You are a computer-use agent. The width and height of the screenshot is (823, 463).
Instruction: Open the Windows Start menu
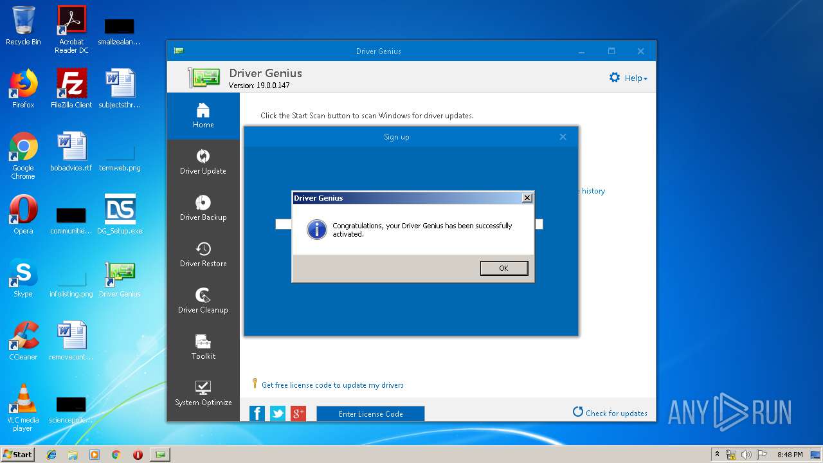point(18,454)
